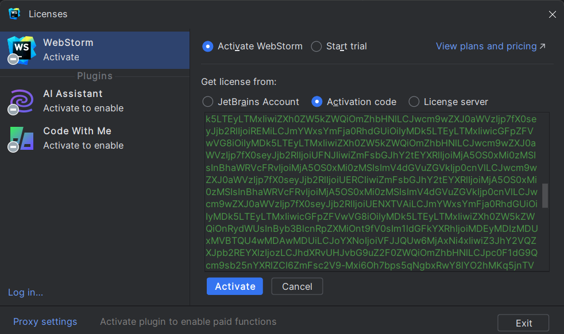Click the 'Get license from:' label
Image resolution: width=564 pixels, height=334 pixels.
click(x=239, y=82)
